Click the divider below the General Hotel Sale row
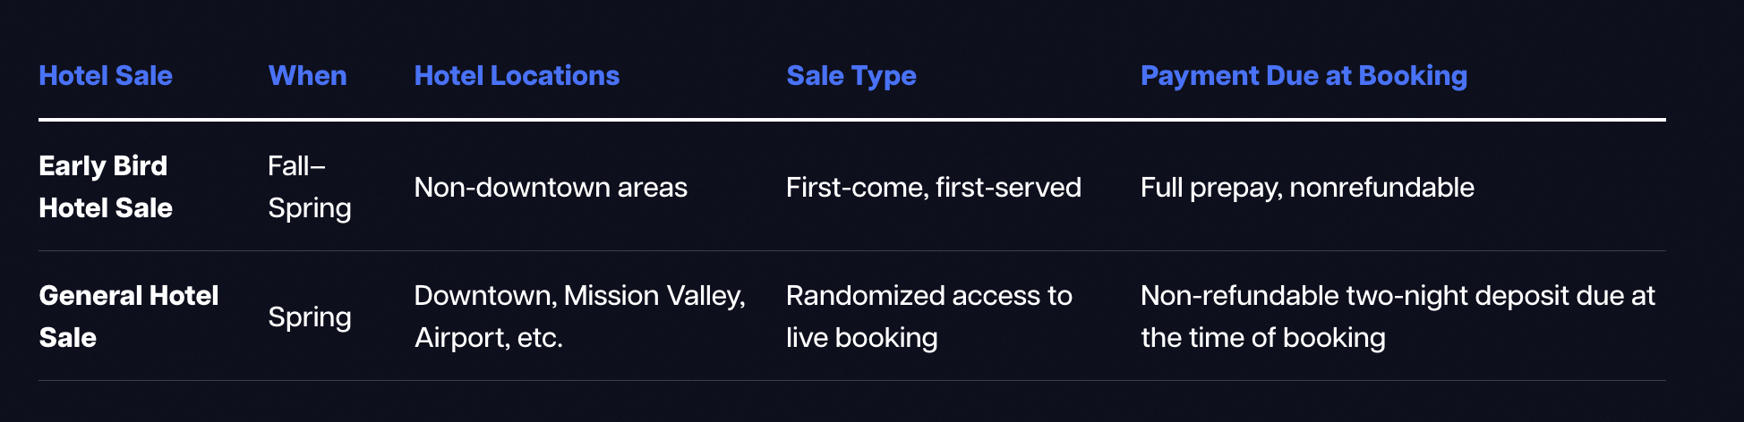Screen dimensions: 1744x422 point(851,381)
